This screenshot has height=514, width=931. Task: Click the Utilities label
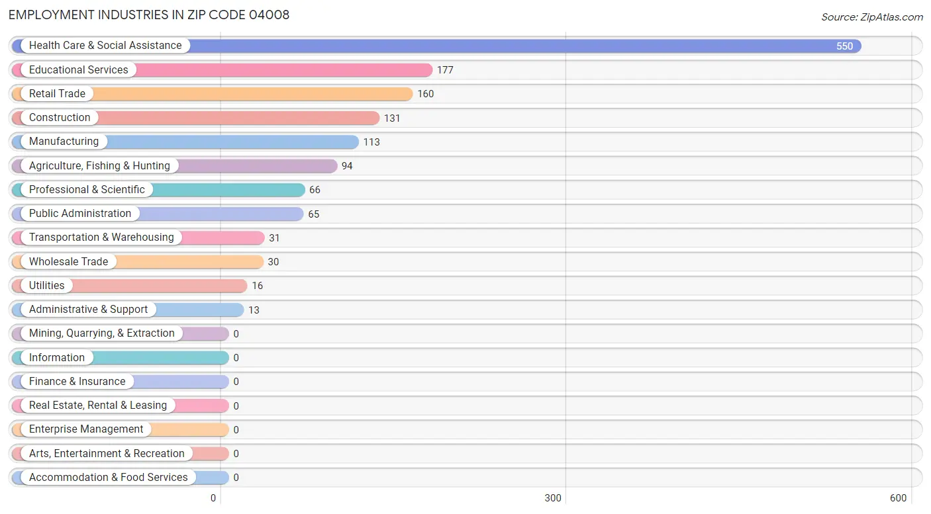(x=46, y=285)
